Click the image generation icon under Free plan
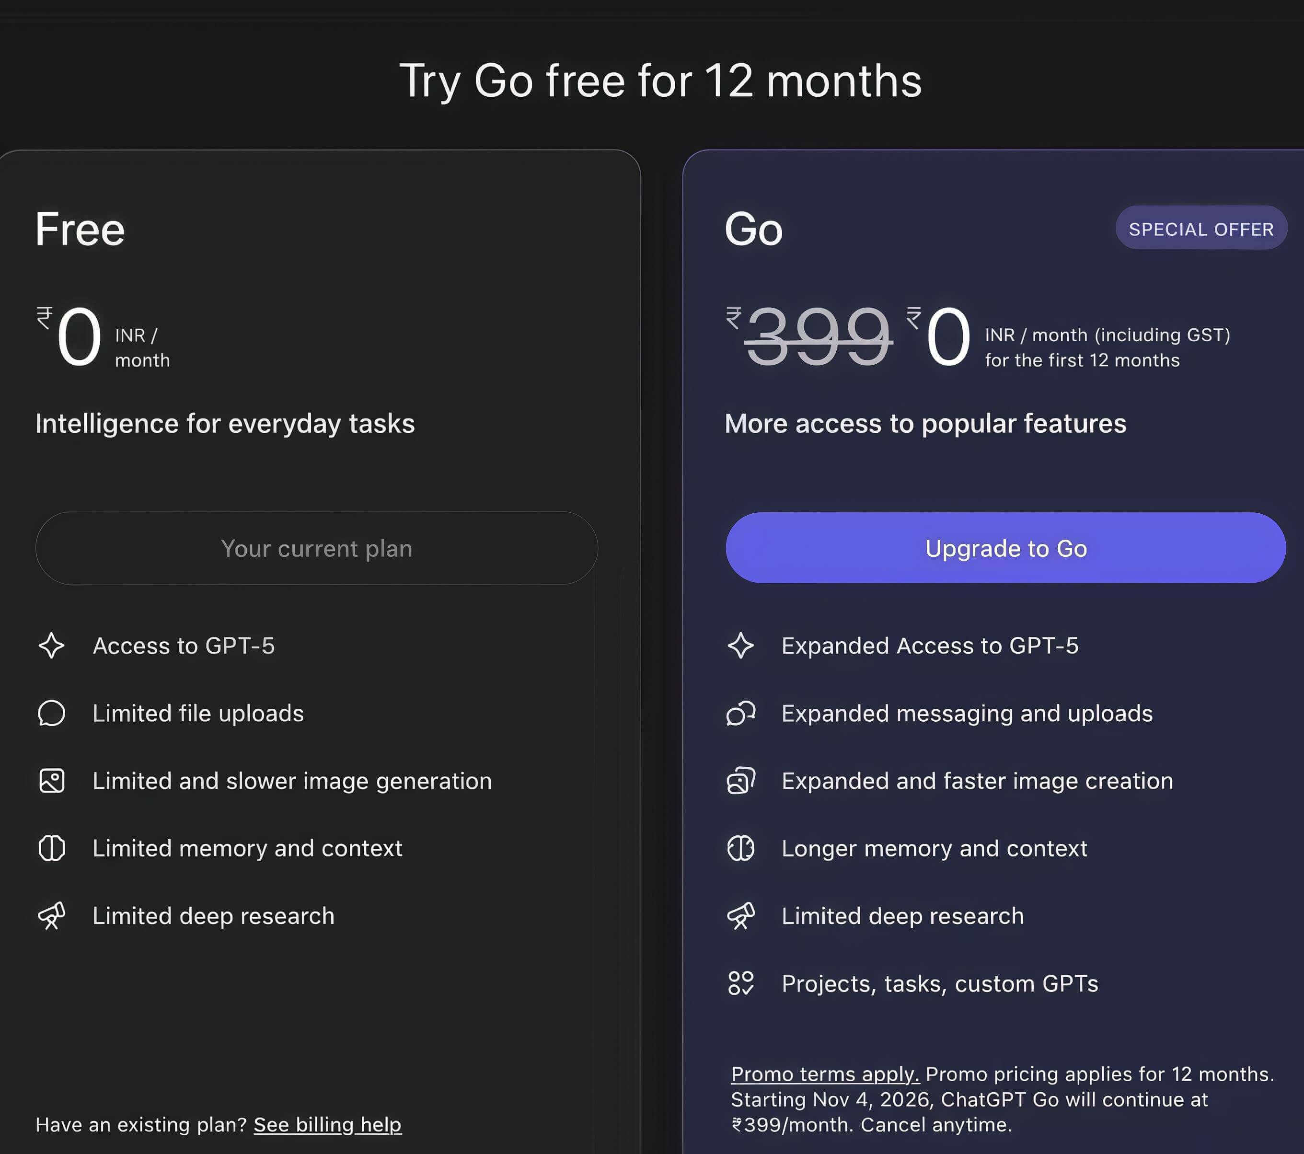Screen dimensions: 1304x1154 pyautogui.click(x=52, y=781)
